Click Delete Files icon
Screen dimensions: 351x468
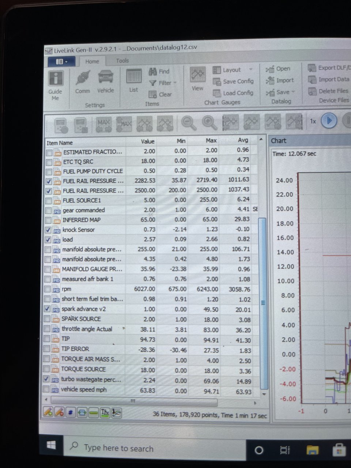[312, 91]
